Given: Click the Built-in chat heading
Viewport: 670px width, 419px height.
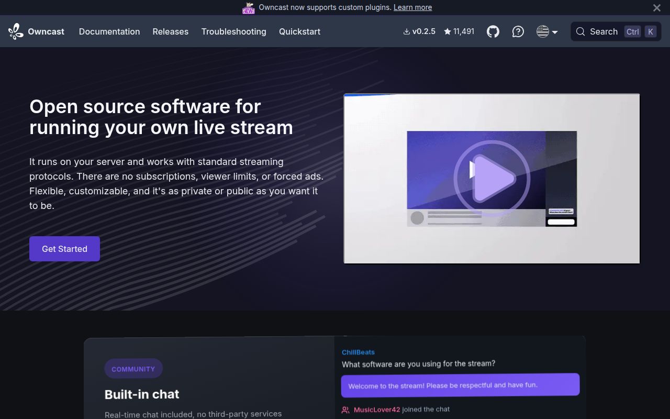Looking at the screenshot, I should (x=142, y=394).
